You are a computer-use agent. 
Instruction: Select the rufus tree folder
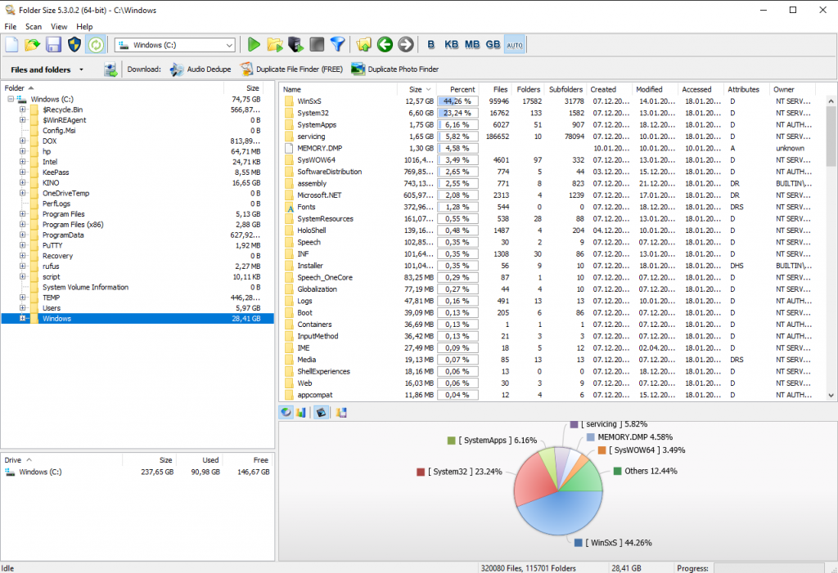coord(51,266)
